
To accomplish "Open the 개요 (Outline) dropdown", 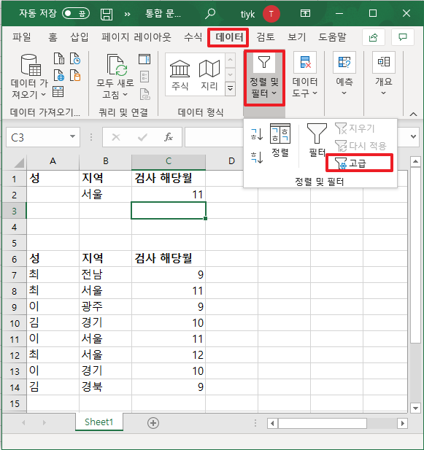I will [x=384, y=74].
